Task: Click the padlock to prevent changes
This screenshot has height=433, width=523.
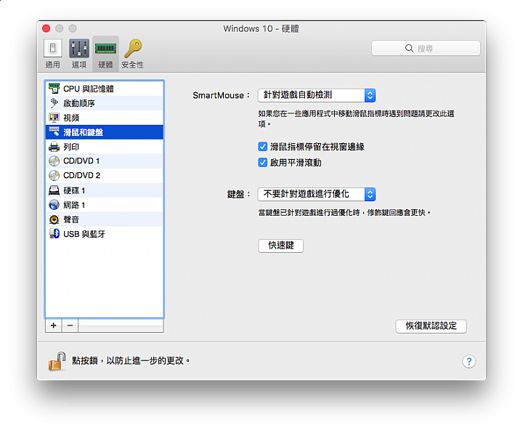Action: pyautogui.click(x=57, y=361)
